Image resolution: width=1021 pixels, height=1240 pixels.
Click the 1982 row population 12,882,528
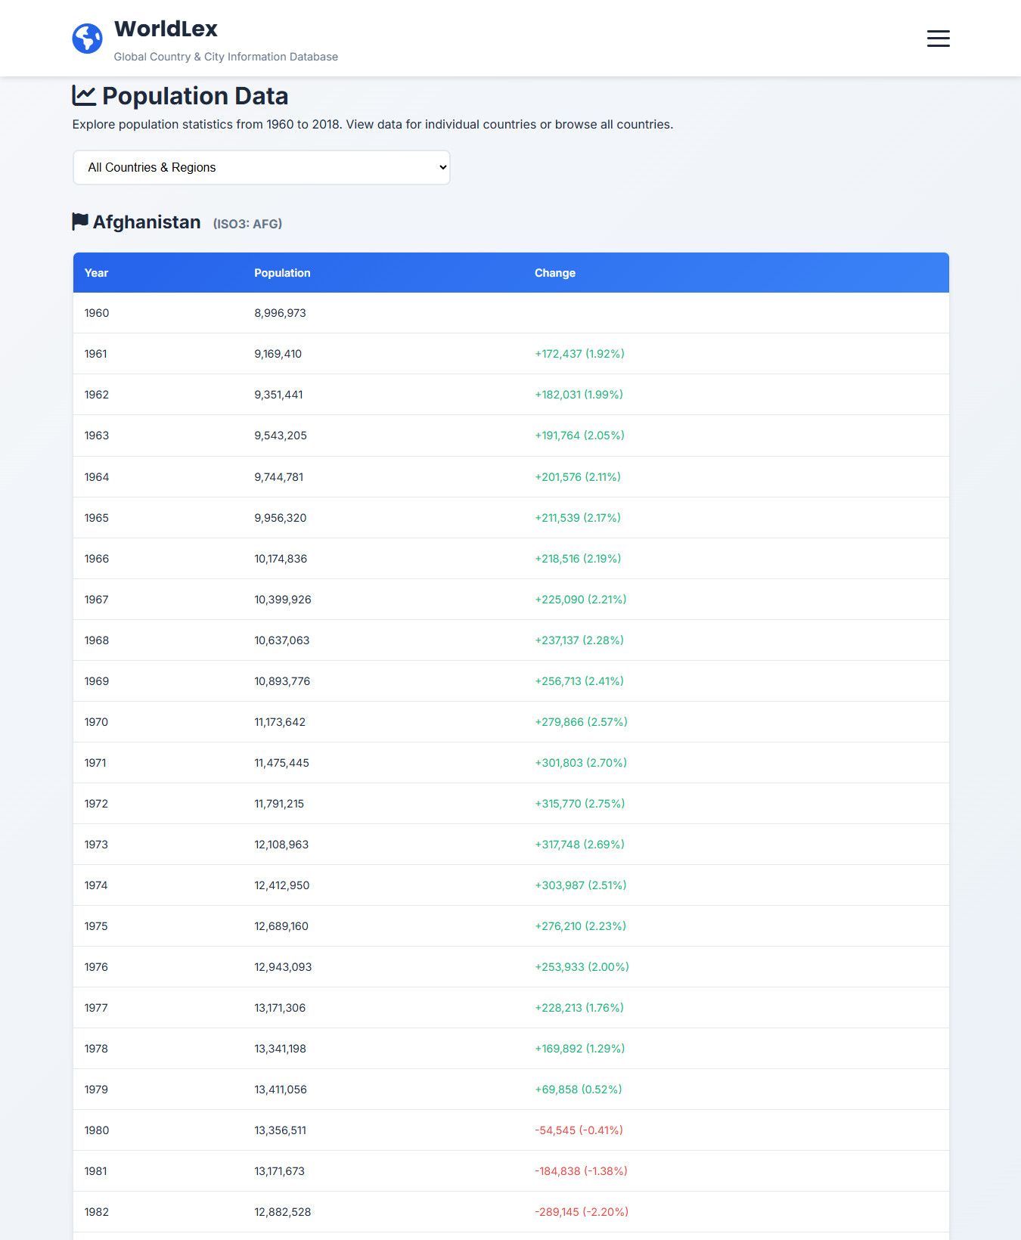click(282, 1212)
